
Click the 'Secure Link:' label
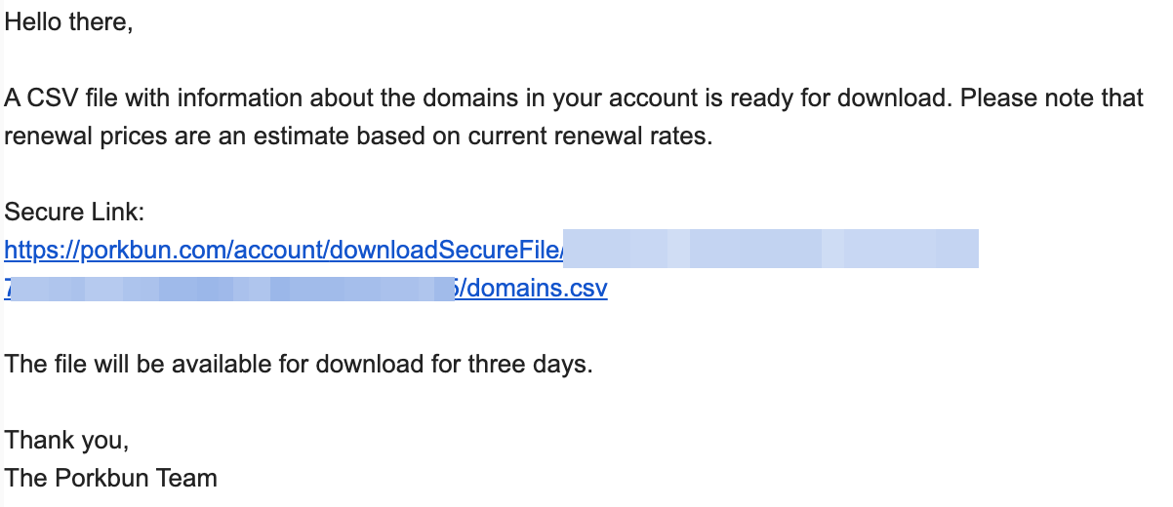pyautogui.click(x=74, y=213)
